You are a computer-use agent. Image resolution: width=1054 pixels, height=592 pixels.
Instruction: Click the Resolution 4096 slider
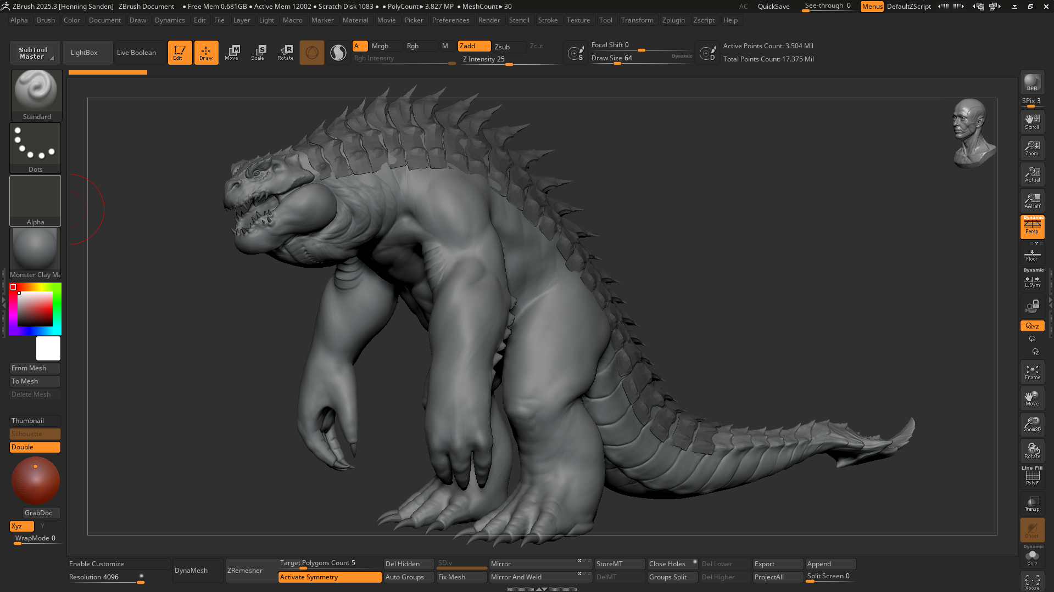pyautogui.click(x=107, y=578)
